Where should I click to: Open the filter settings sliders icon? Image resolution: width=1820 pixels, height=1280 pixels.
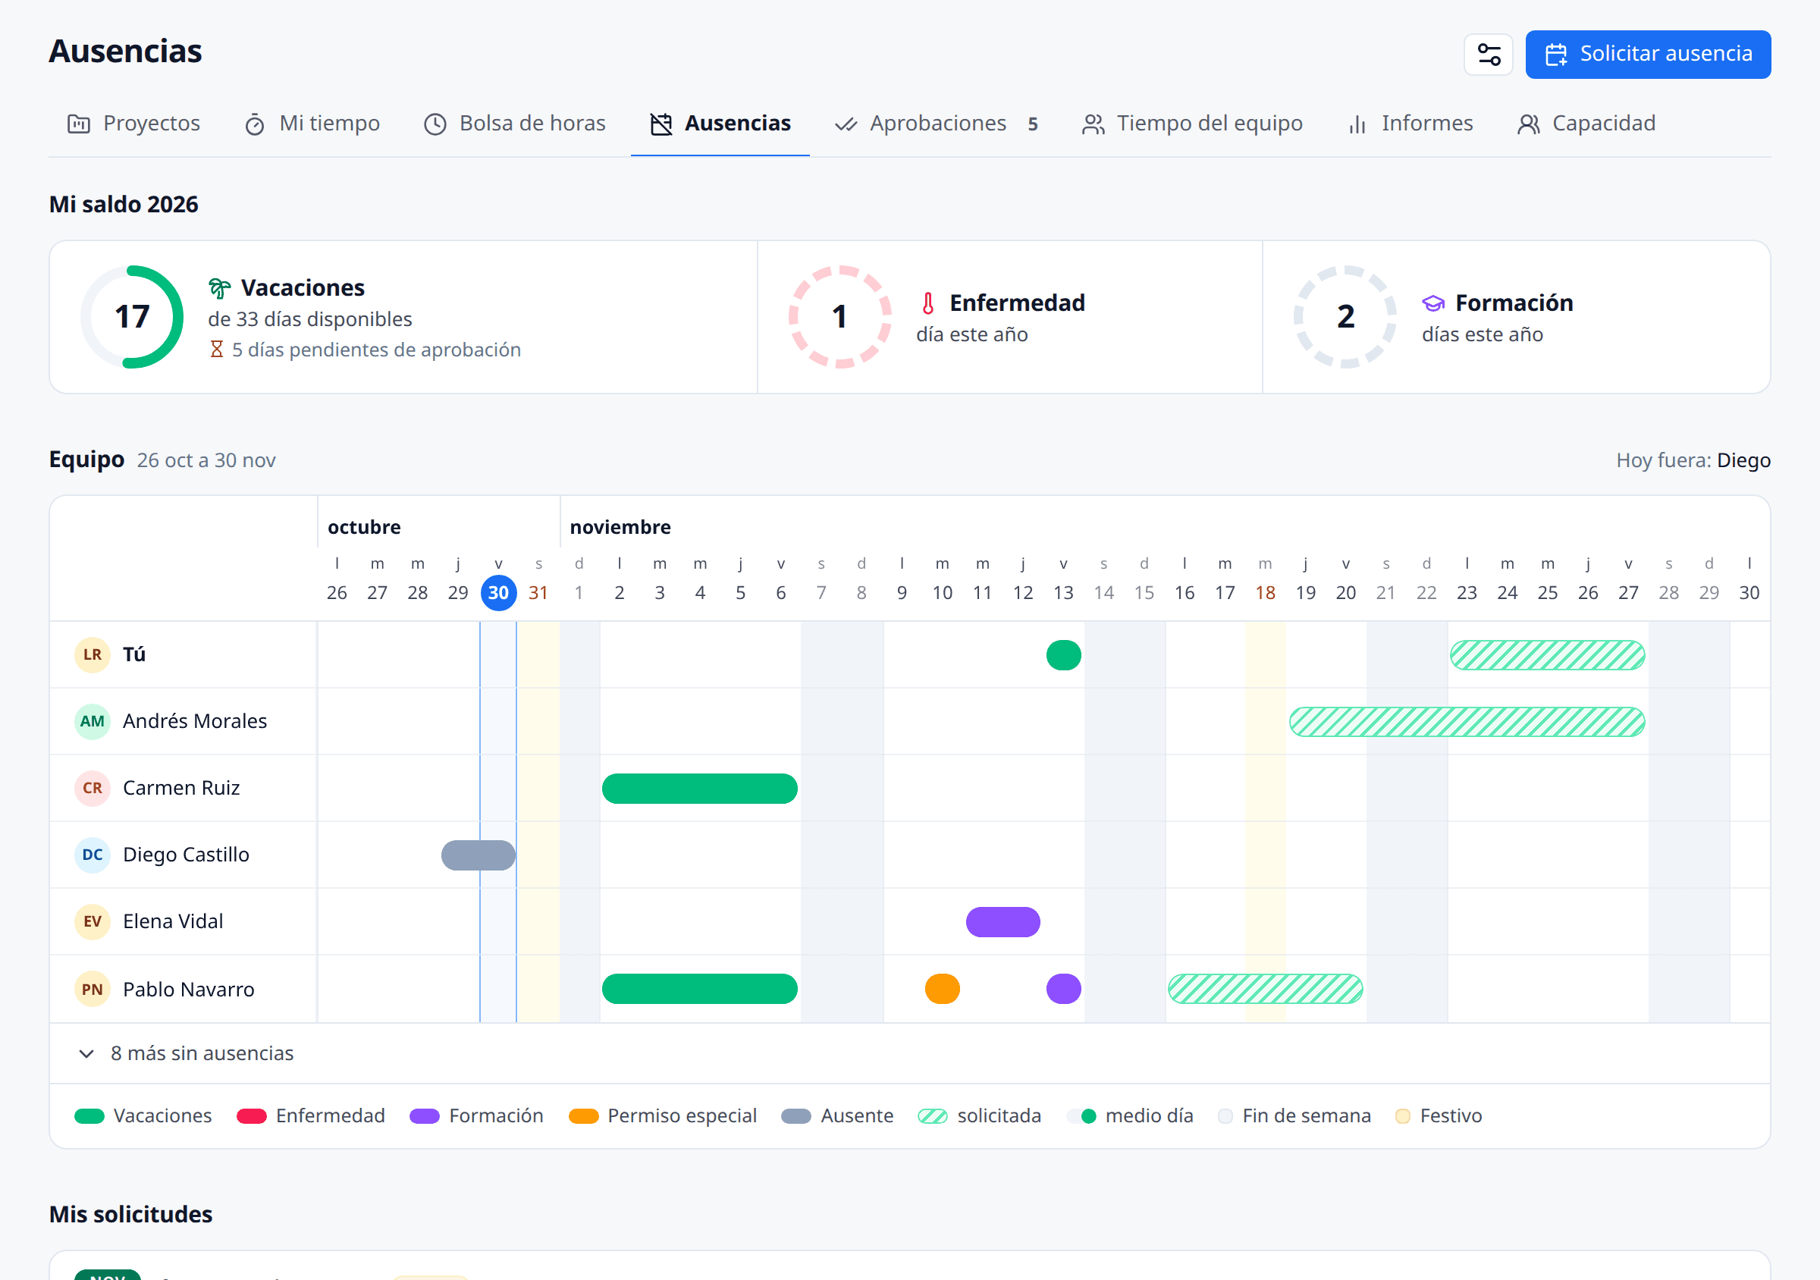pos(1488,55)
